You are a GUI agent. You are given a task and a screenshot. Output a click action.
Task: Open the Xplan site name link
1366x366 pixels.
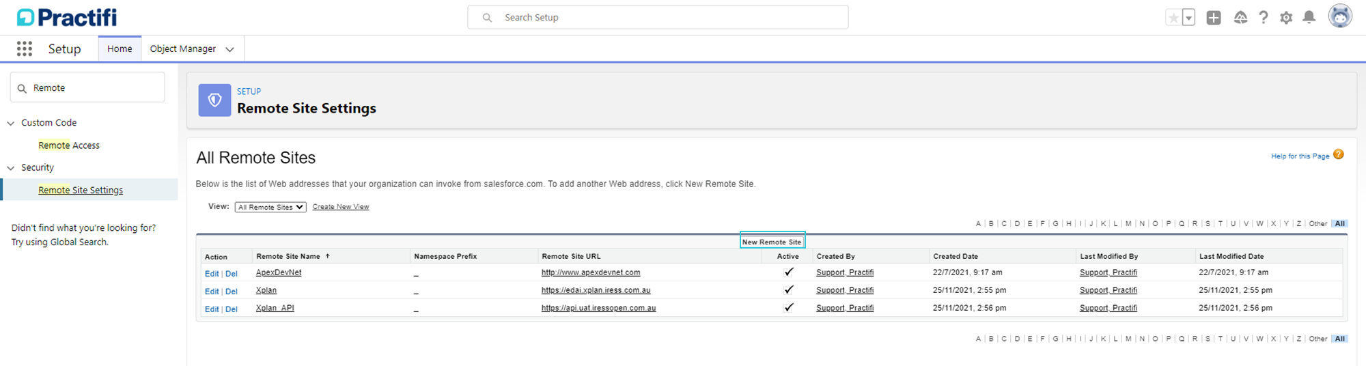(x=266, y=290)
